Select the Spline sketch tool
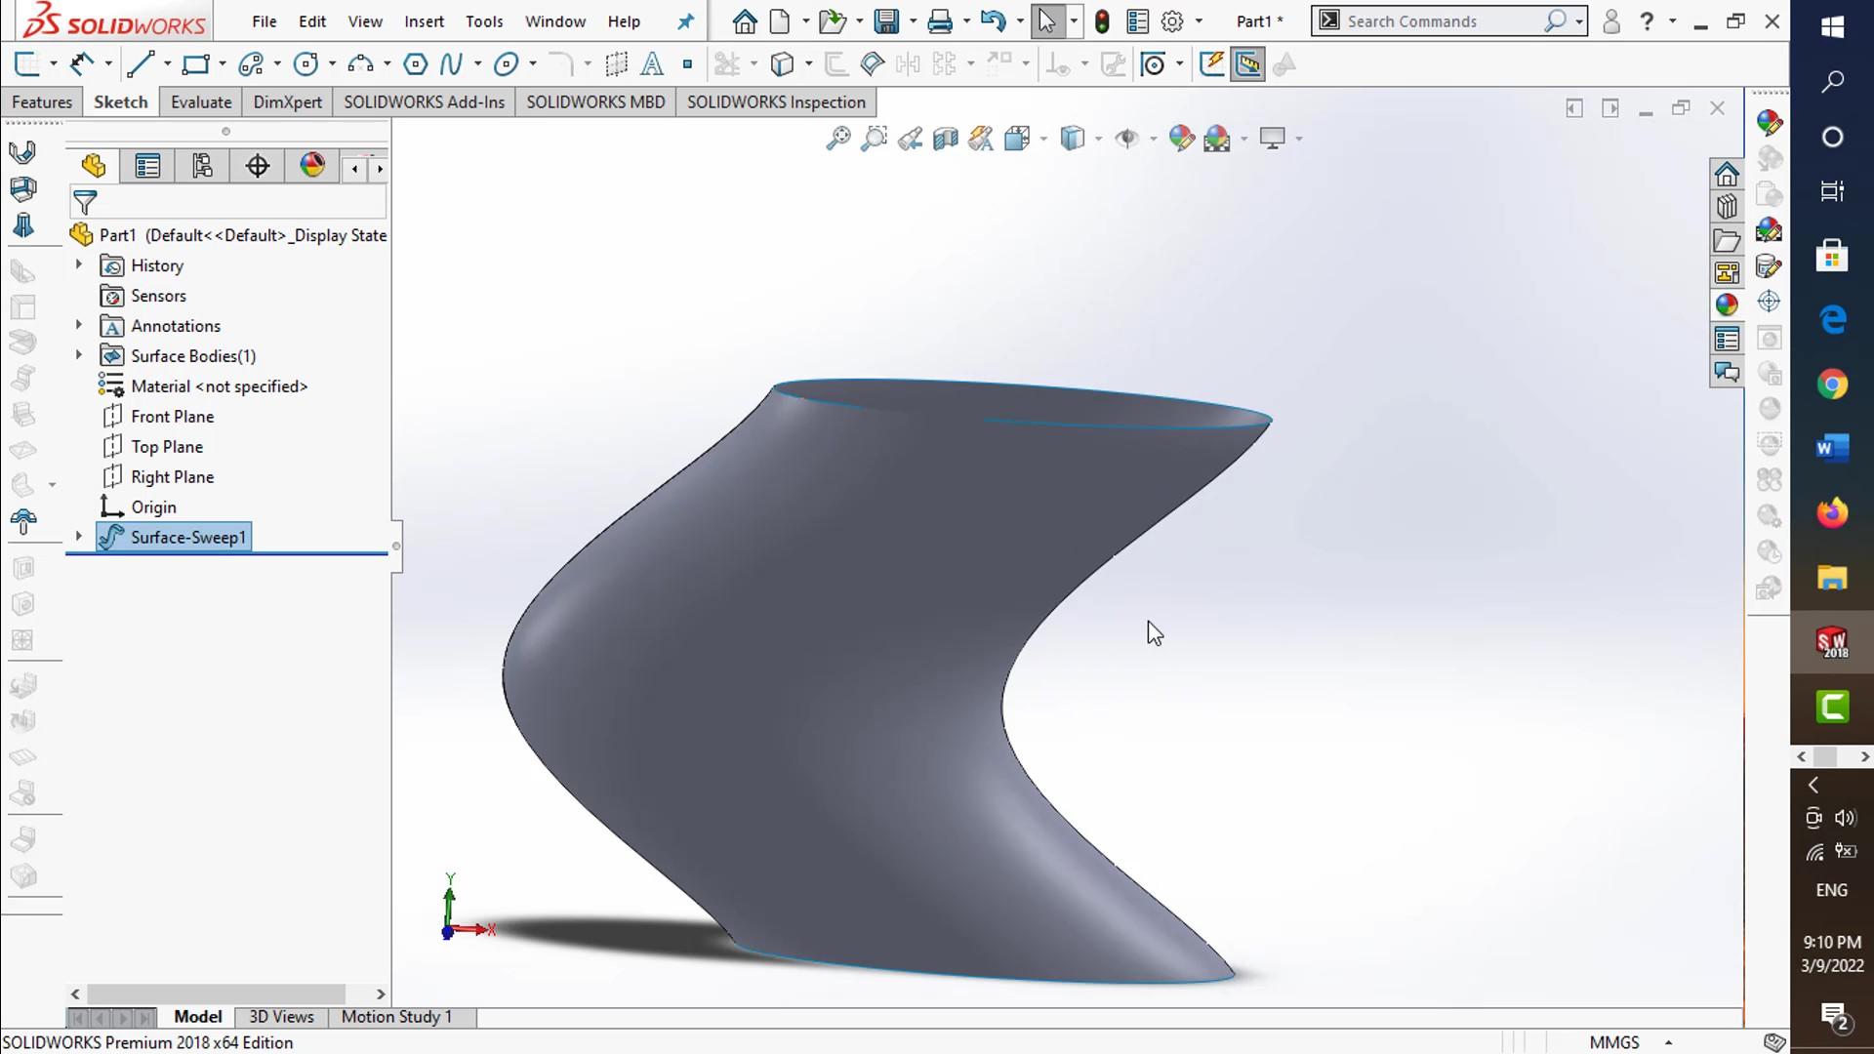 pyautogui.click(x=451, y=64)
